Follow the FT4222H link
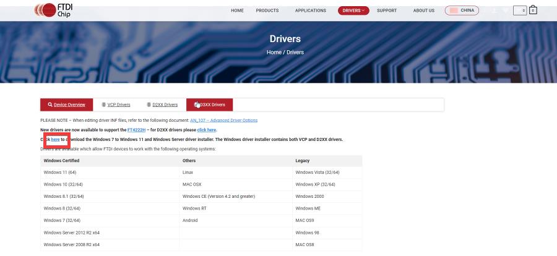Viewport: 557px width, 256px height. (136, 130)
